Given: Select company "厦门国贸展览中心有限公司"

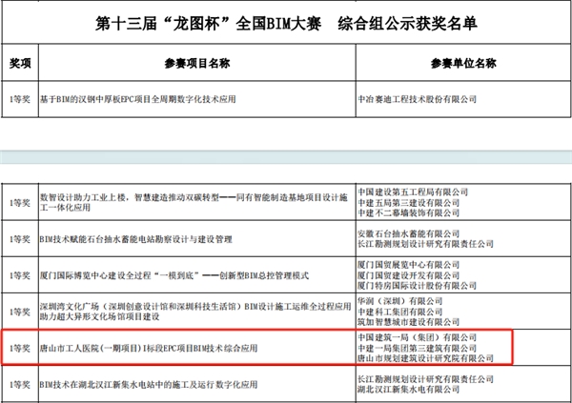Looking at the screenshot, I should click(x=408, y=265).
